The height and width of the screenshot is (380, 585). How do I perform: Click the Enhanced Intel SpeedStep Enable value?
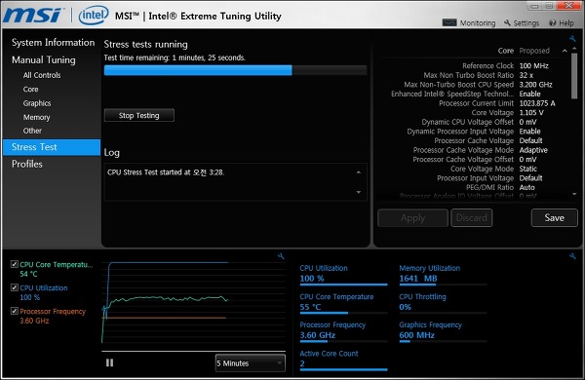(x=529, y=94)
